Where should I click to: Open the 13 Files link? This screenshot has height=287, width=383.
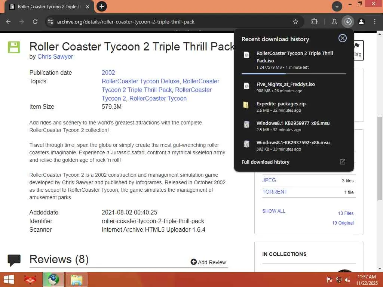tap(346, 213)
